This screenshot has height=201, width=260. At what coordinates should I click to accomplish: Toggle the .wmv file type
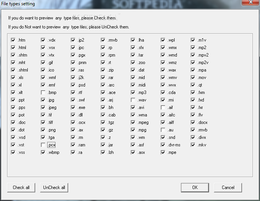163,77
